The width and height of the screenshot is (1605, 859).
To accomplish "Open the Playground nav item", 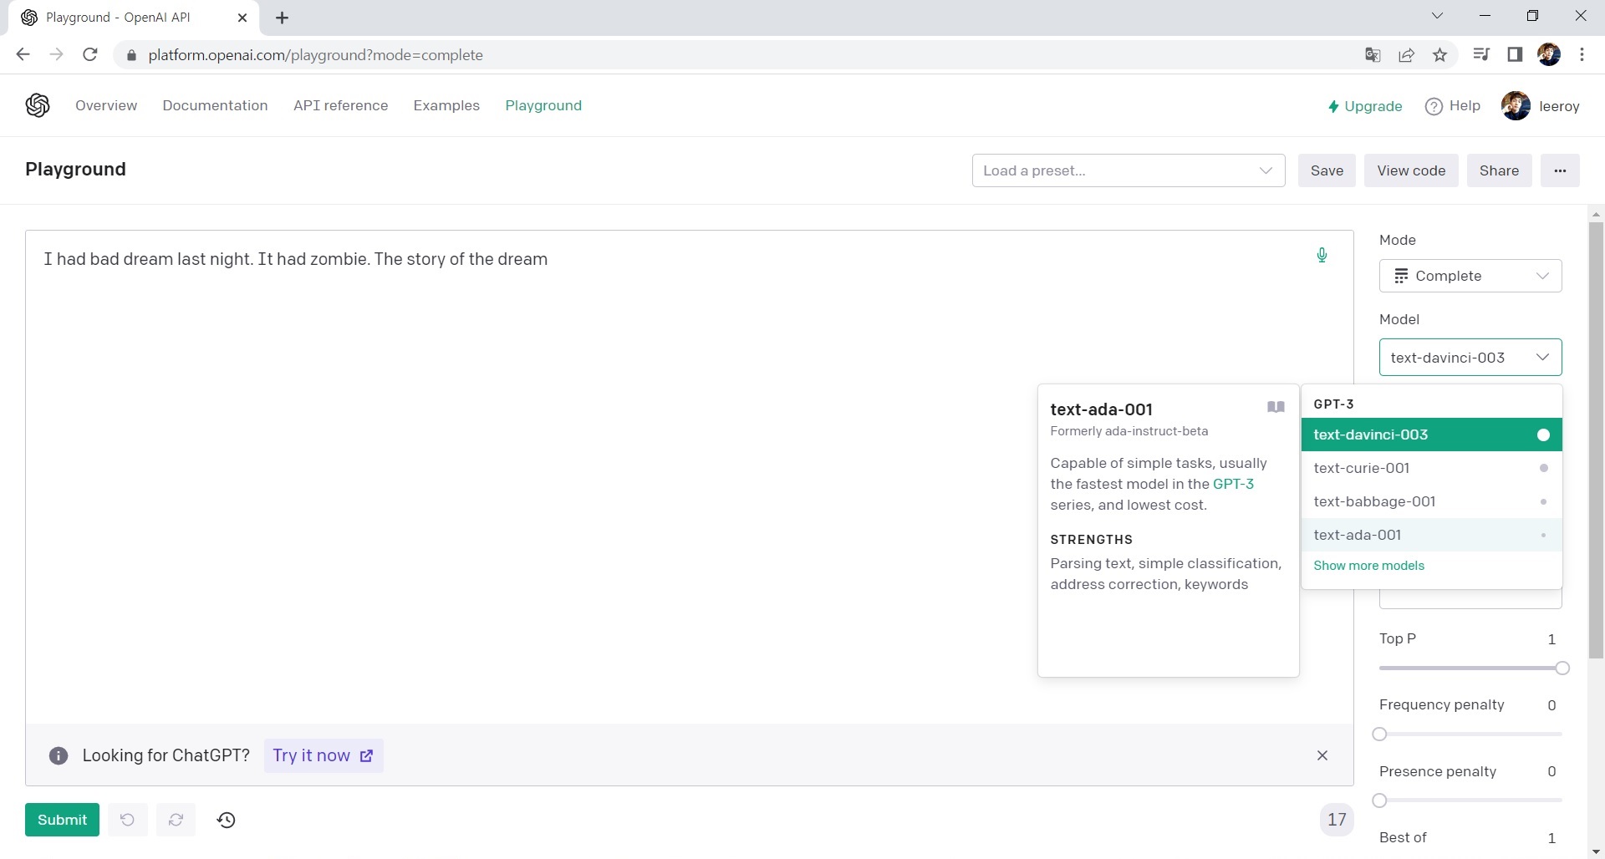I will [543, 105].
